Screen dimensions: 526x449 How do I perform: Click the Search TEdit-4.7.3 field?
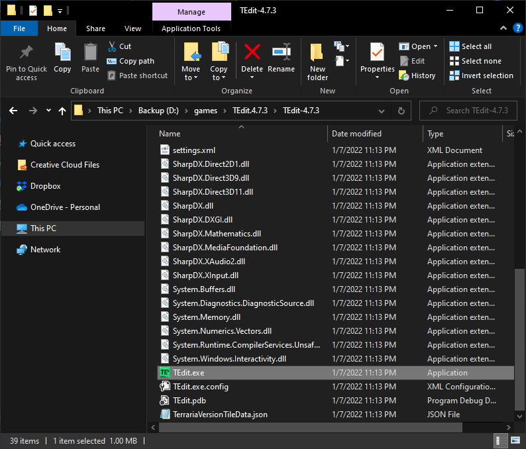click(x=477, y=111)
